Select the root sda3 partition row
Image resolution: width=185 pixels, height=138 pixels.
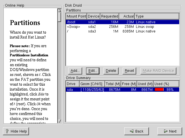point(123,31)
